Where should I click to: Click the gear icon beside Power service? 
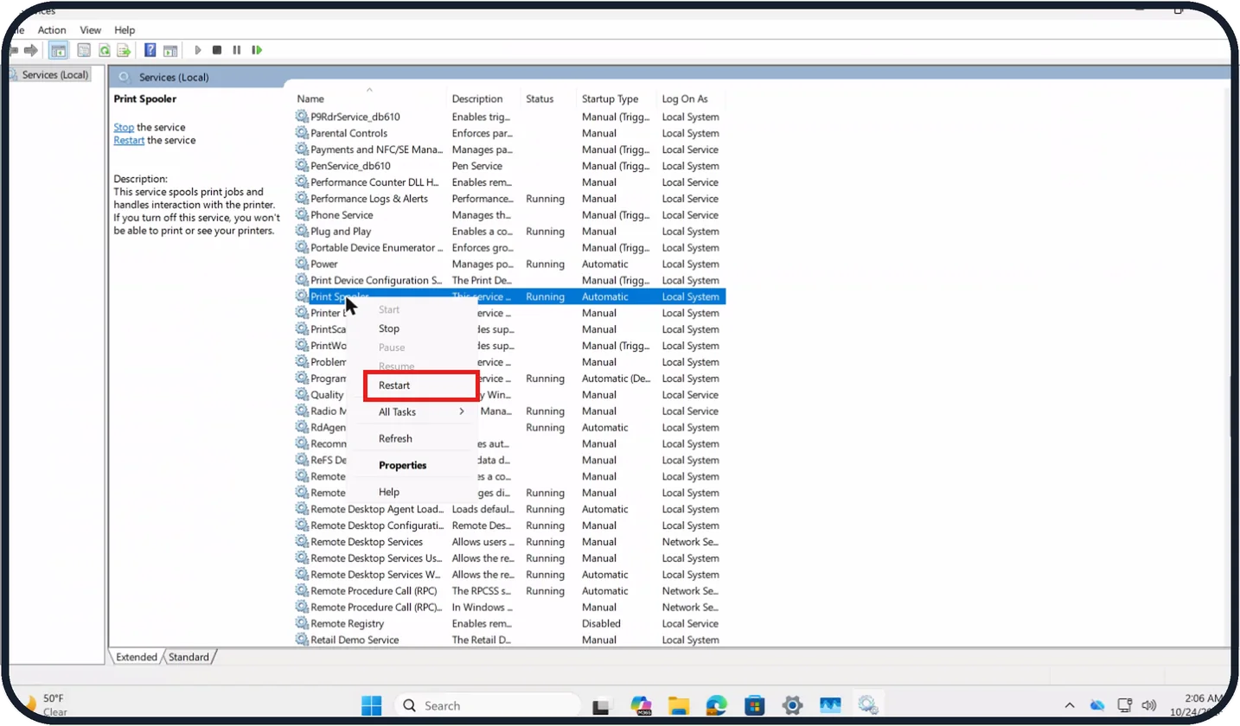pos(302,264)
